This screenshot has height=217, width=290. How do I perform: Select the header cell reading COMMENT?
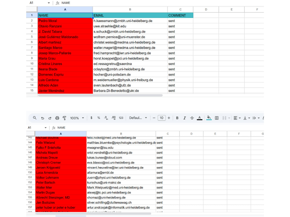pos(180,16)
